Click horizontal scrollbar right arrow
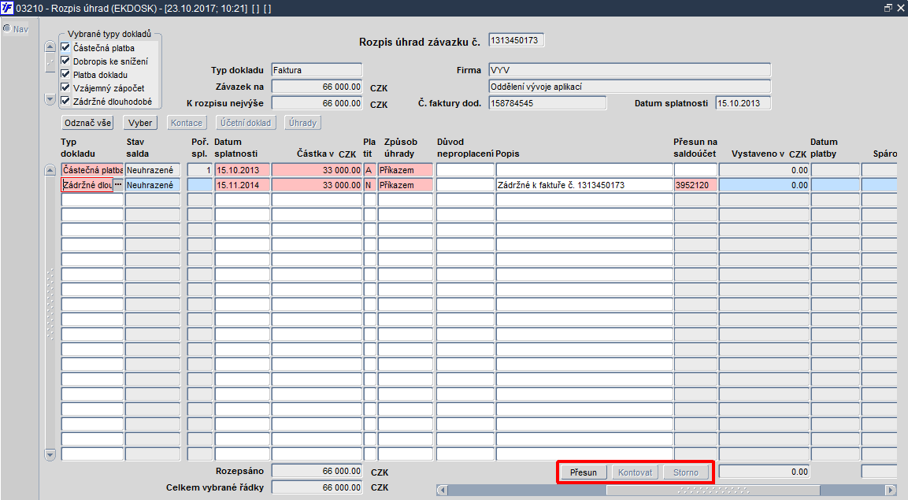Screen dimensions: 908x500 (x=891, y=491)
